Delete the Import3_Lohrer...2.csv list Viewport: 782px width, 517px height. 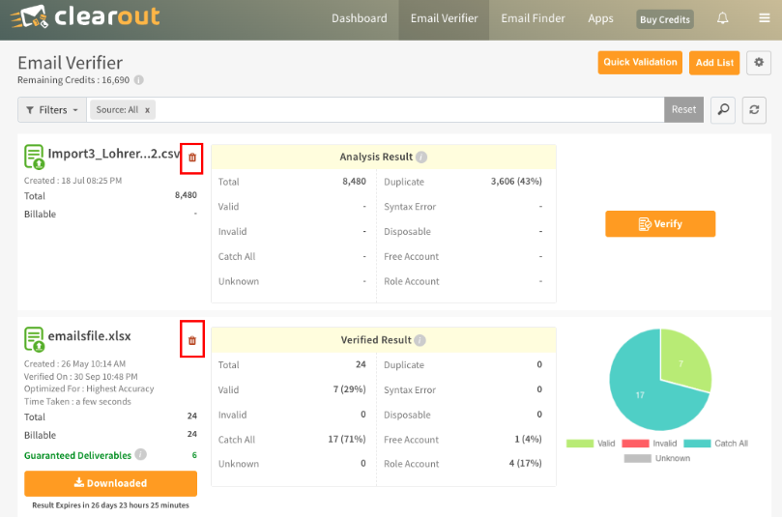pos(192,158)
